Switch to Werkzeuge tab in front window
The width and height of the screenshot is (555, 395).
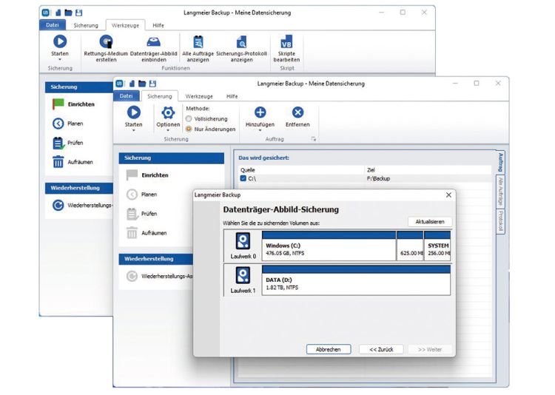199,96
